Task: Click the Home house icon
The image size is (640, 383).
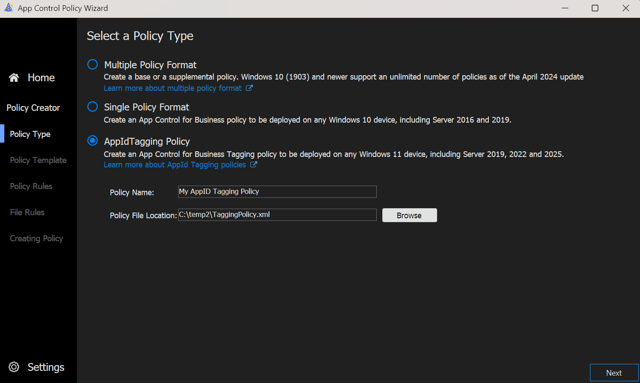Action: point(14,77)
